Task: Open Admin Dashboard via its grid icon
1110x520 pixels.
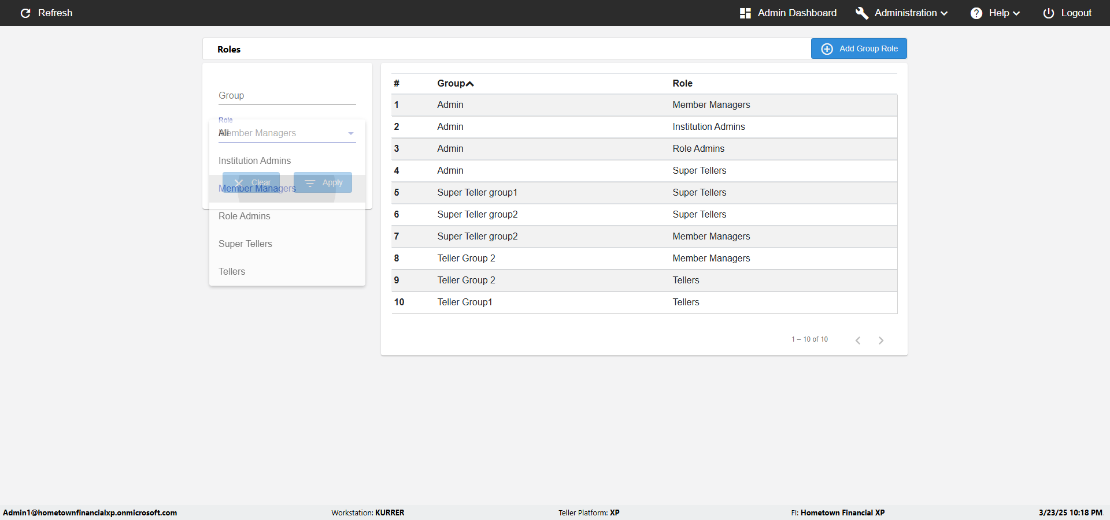Action: click(x=745, y=13)
